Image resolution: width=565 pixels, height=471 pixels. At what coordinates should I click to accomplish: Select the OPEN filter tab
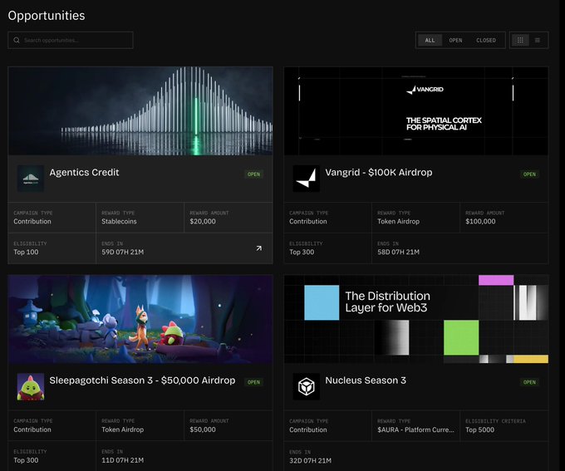pos(455,40)
